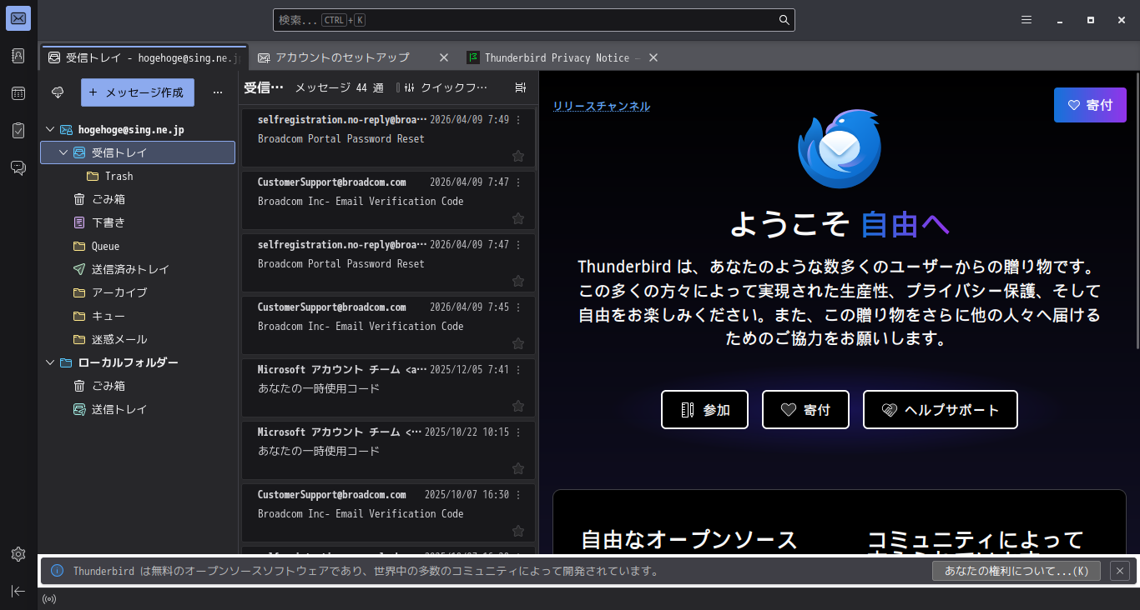Star the 2025/10/07 16:30 CustomerSupport message
Image resolution: width=1140 pixels, height=610 pixels.
[518, 531]
